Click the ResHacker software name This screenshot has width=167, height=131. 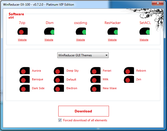pos(113,23)
